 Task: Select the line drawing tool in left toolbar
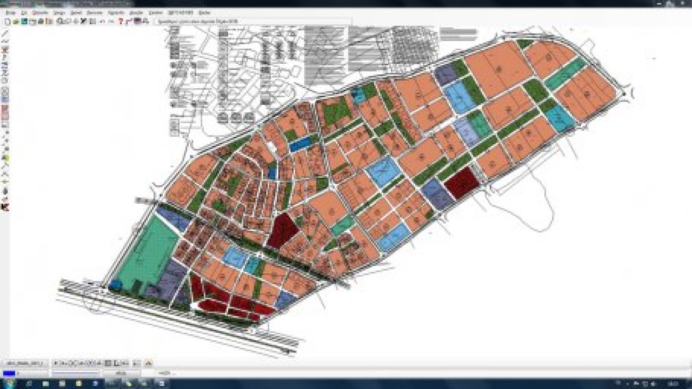5,33
